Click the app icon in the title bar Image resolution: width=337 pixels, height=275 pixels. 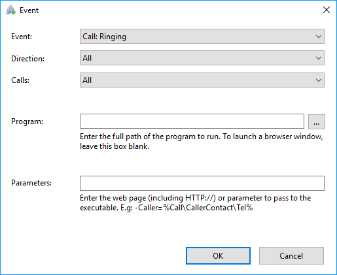[x=11, y=10]
